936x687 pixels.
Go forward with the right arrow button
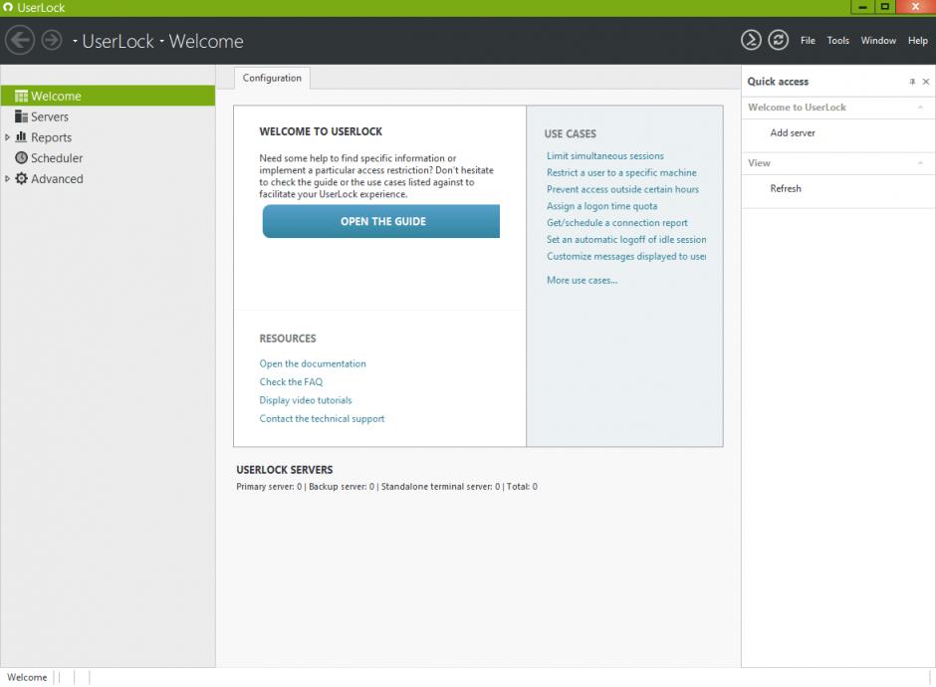[x=52, y=40]
